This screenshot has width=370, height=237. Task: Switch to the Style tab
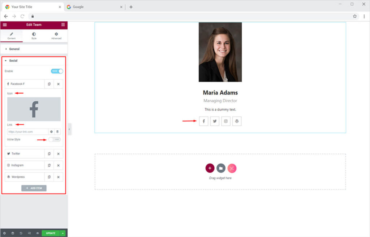point(34,36)
